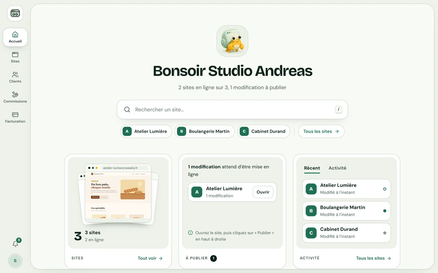Click status dot on Cabinet Durand row

[x=384, y=233]
